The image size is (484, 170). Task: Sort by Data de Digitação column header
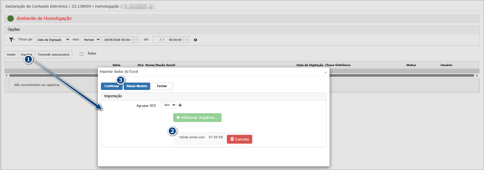click(x=310, y=65)
